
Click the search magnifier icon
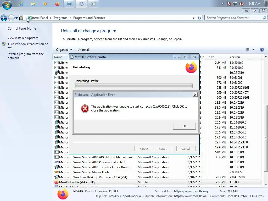[x=264, y=18]
